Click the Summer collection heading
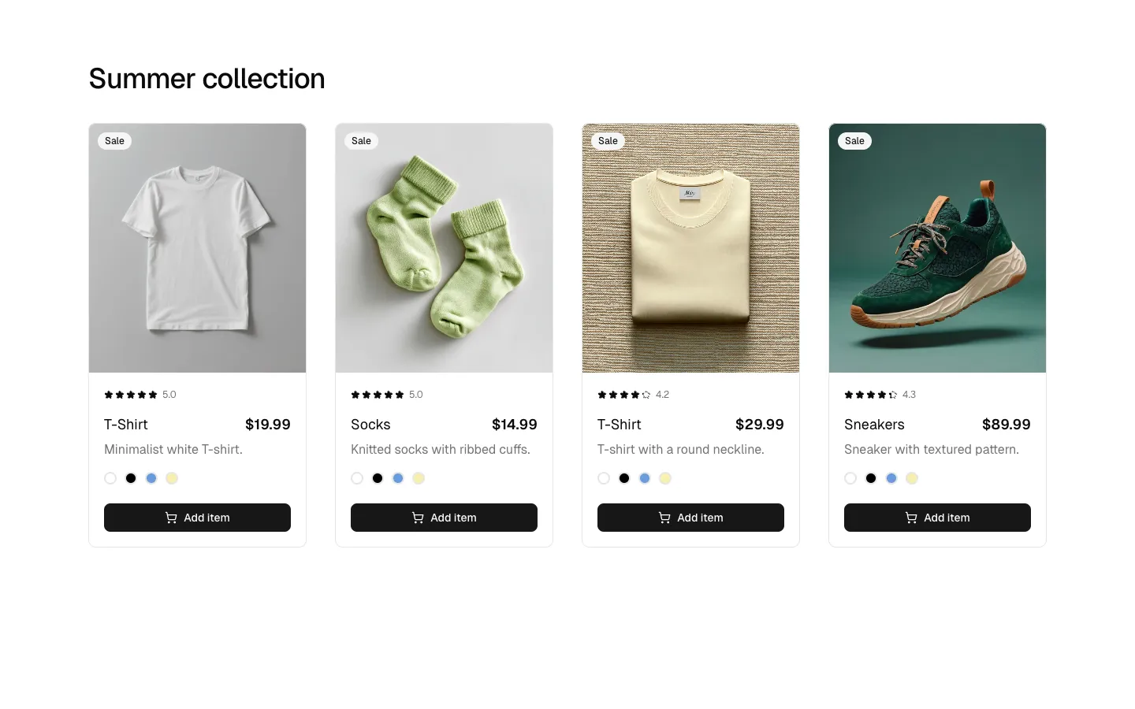Viewport: 1135px width, 709px height. point(207,78)
